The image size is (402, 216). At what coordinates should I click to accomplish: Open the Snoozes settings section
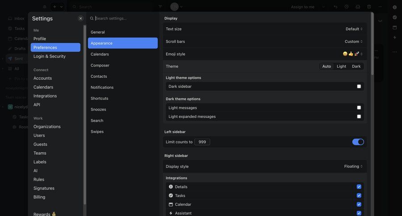(123, 109)
